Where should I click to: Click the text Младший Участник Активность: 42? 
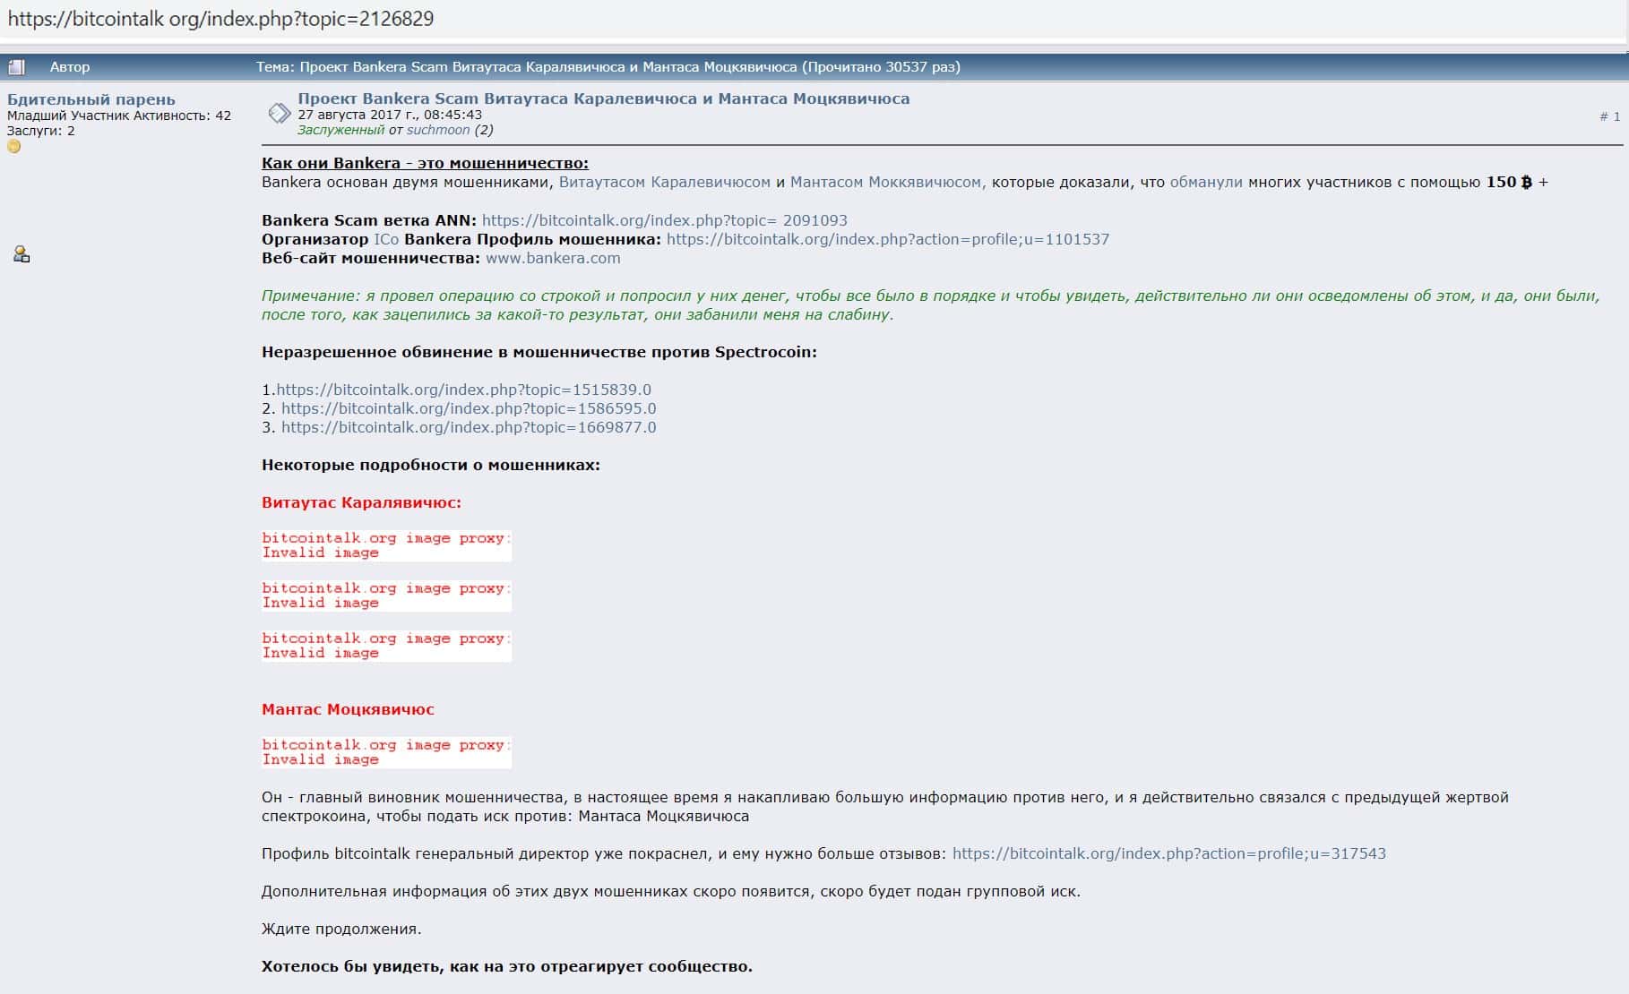click(119, 116)
